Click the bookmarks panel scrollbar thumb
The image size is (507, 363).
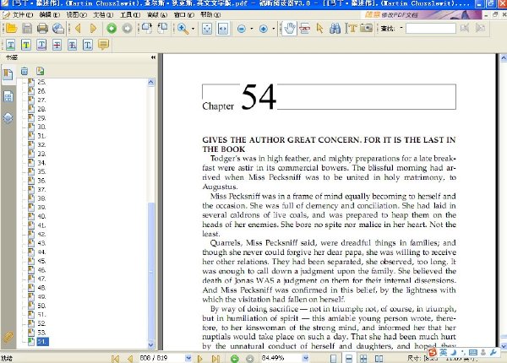click(x=151, y=271)
